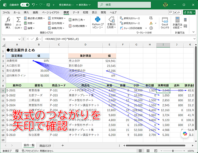Open the Share (共有) button menu
Viewport: 198px width, 153px height.
[x=189, y=12]
